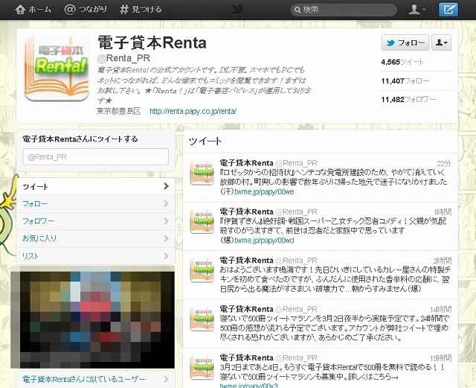476x388 pixels.
Task: Click the @Renta_PR handle under profile name
Action: 123,58
